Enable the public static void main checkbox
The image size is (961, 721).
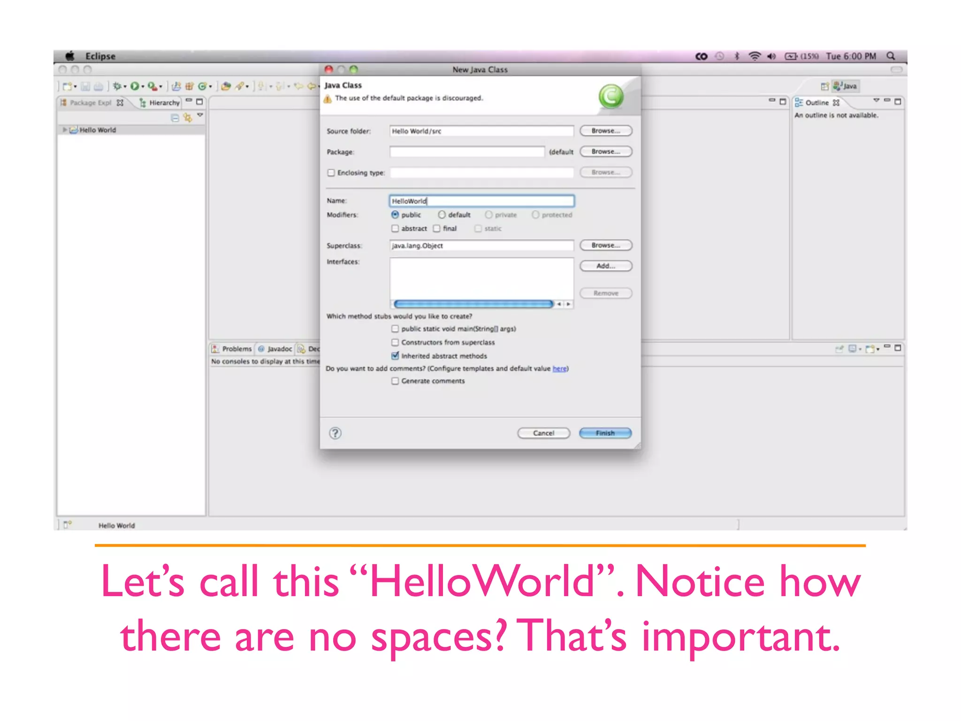pyautogui.click(x=395, y=329)
